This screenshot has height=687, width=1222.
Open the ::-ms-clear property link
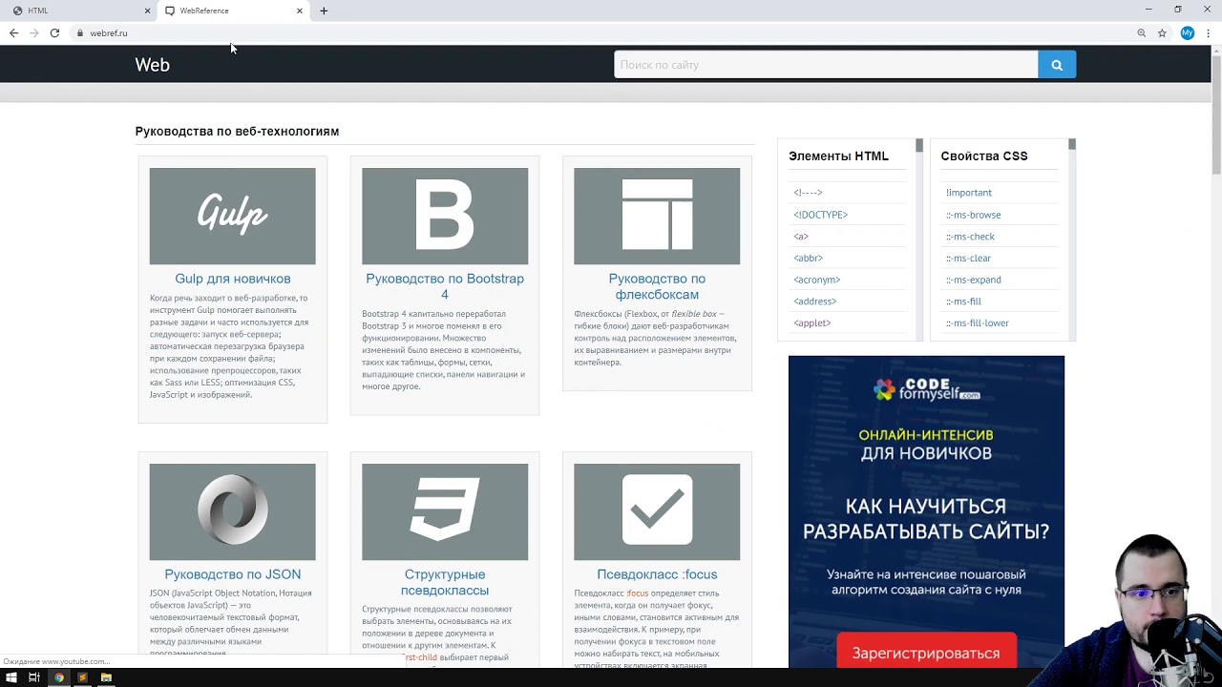(968, 258)
